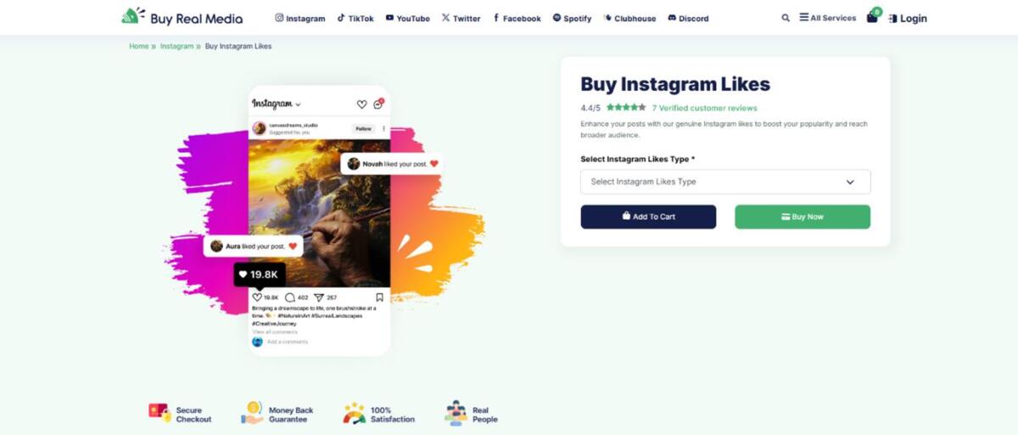Open the shopping cart icon
The image size is (1018, 435).
tap(872, 17)
